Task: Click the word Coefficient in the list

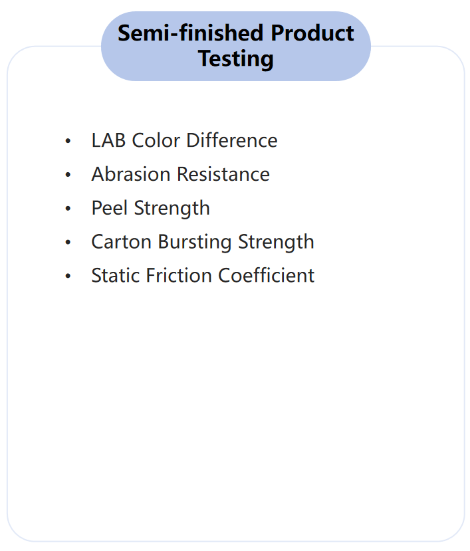Action: coord(266,275)
